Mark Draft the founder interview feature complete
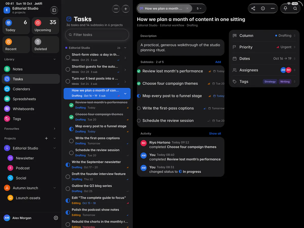304x228 pixels. click(68, 177)
